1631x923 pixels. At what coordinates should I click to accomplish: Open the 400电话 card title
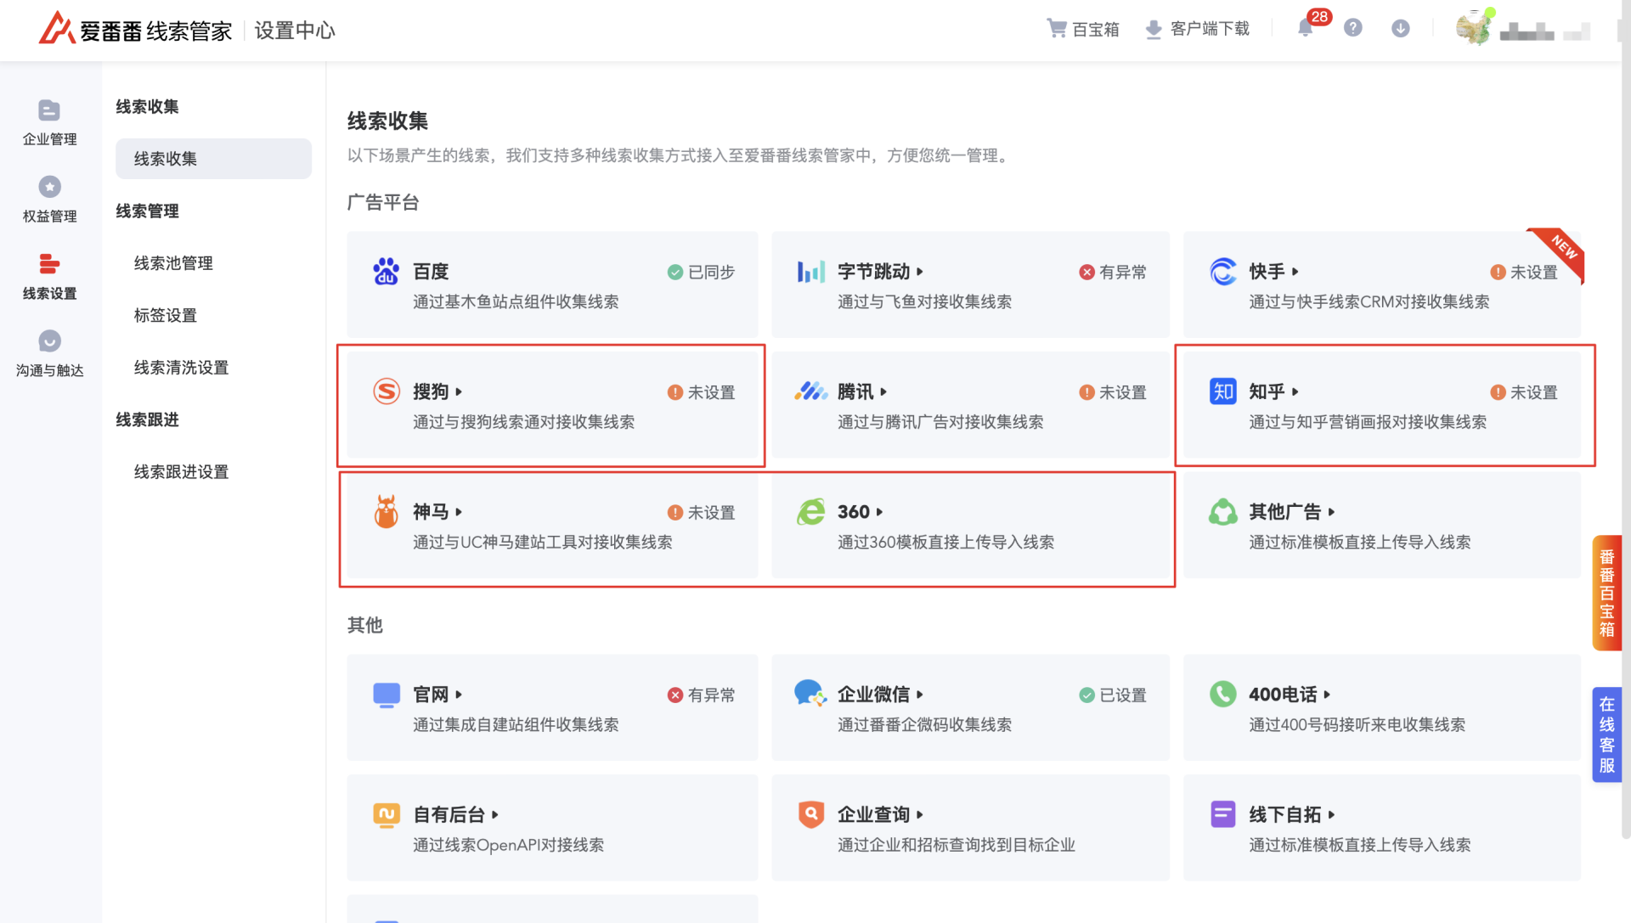point(1283,695)
